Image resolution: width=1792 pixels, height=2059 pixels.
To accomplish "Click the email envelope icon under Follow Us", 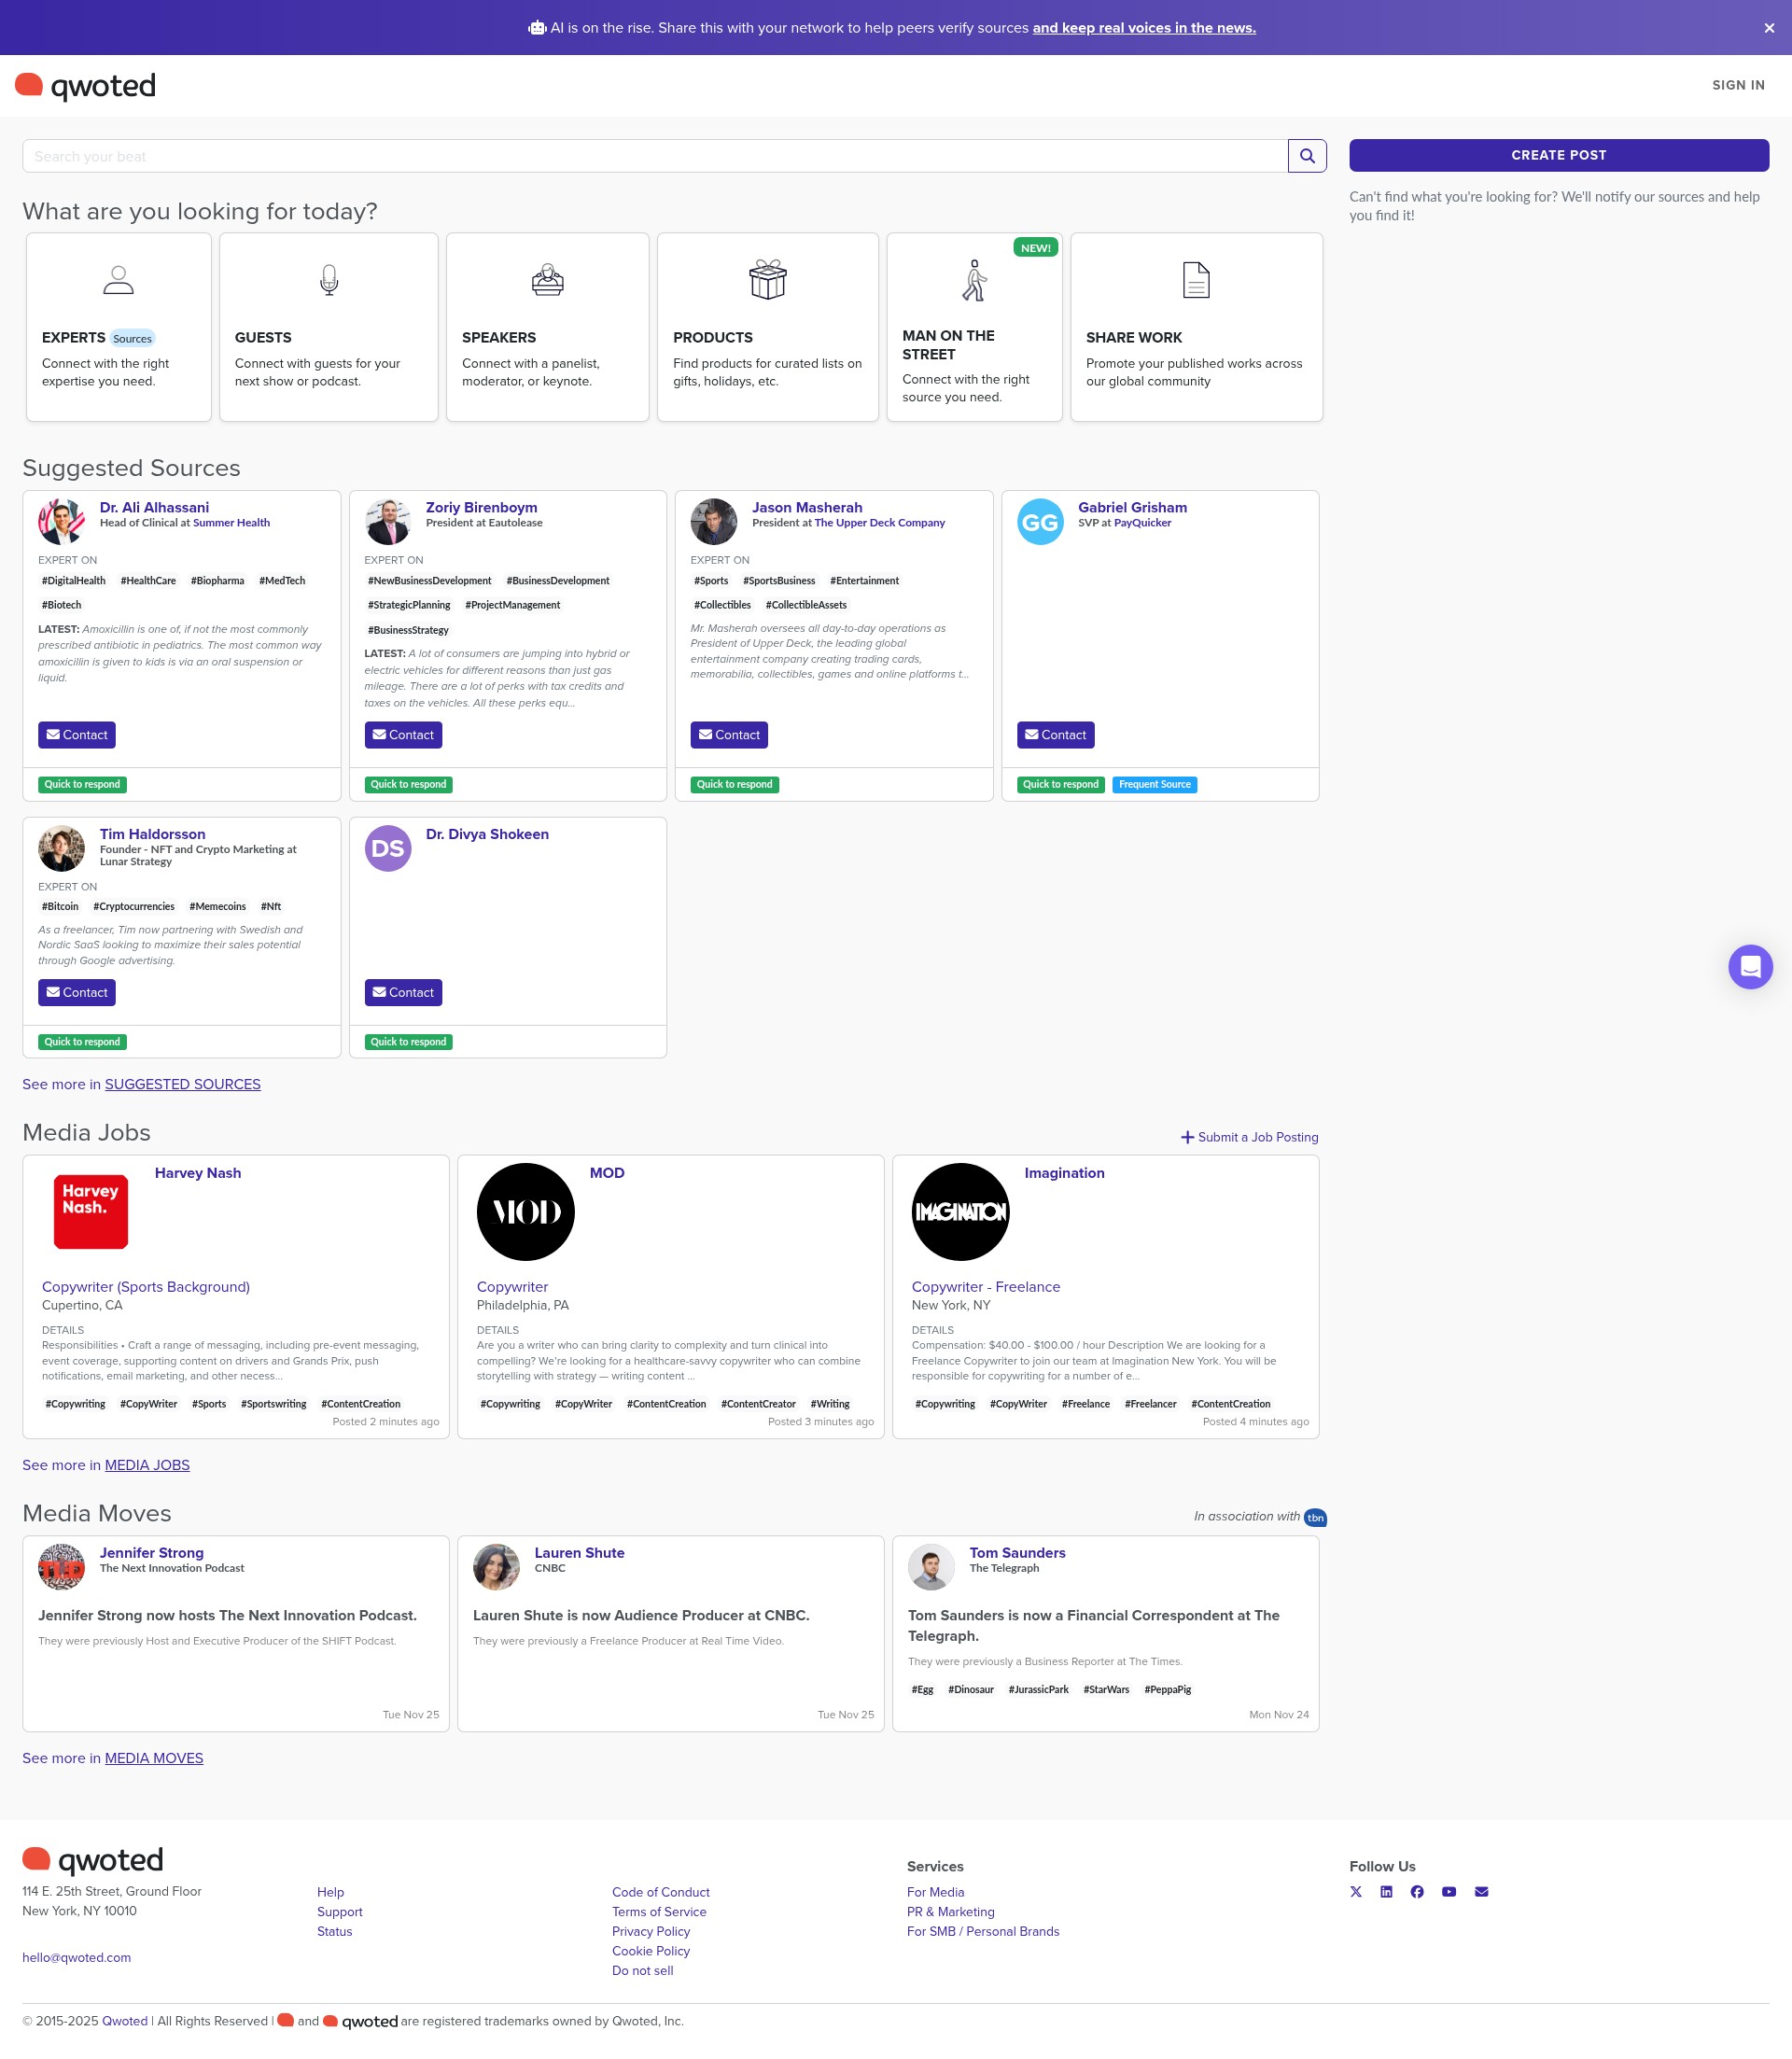I will (x=1482, y=1892).
